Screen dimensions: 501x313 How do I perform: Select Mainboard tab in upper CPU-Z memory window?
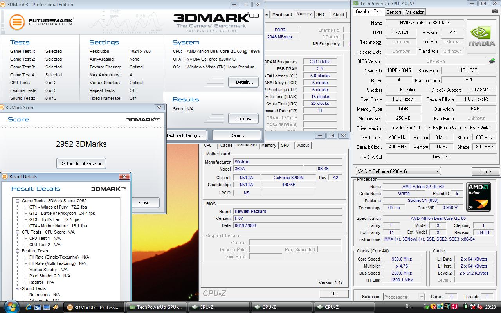282,14
